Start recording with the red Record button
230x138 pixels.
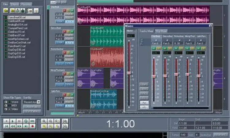click(x=33, y=126)
